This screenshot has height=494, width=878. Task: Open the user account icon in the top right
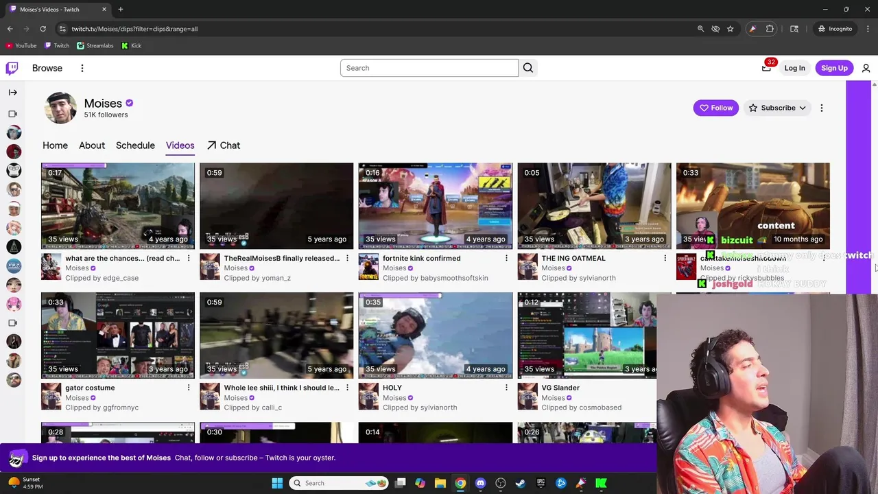click(x=866, y=68)
